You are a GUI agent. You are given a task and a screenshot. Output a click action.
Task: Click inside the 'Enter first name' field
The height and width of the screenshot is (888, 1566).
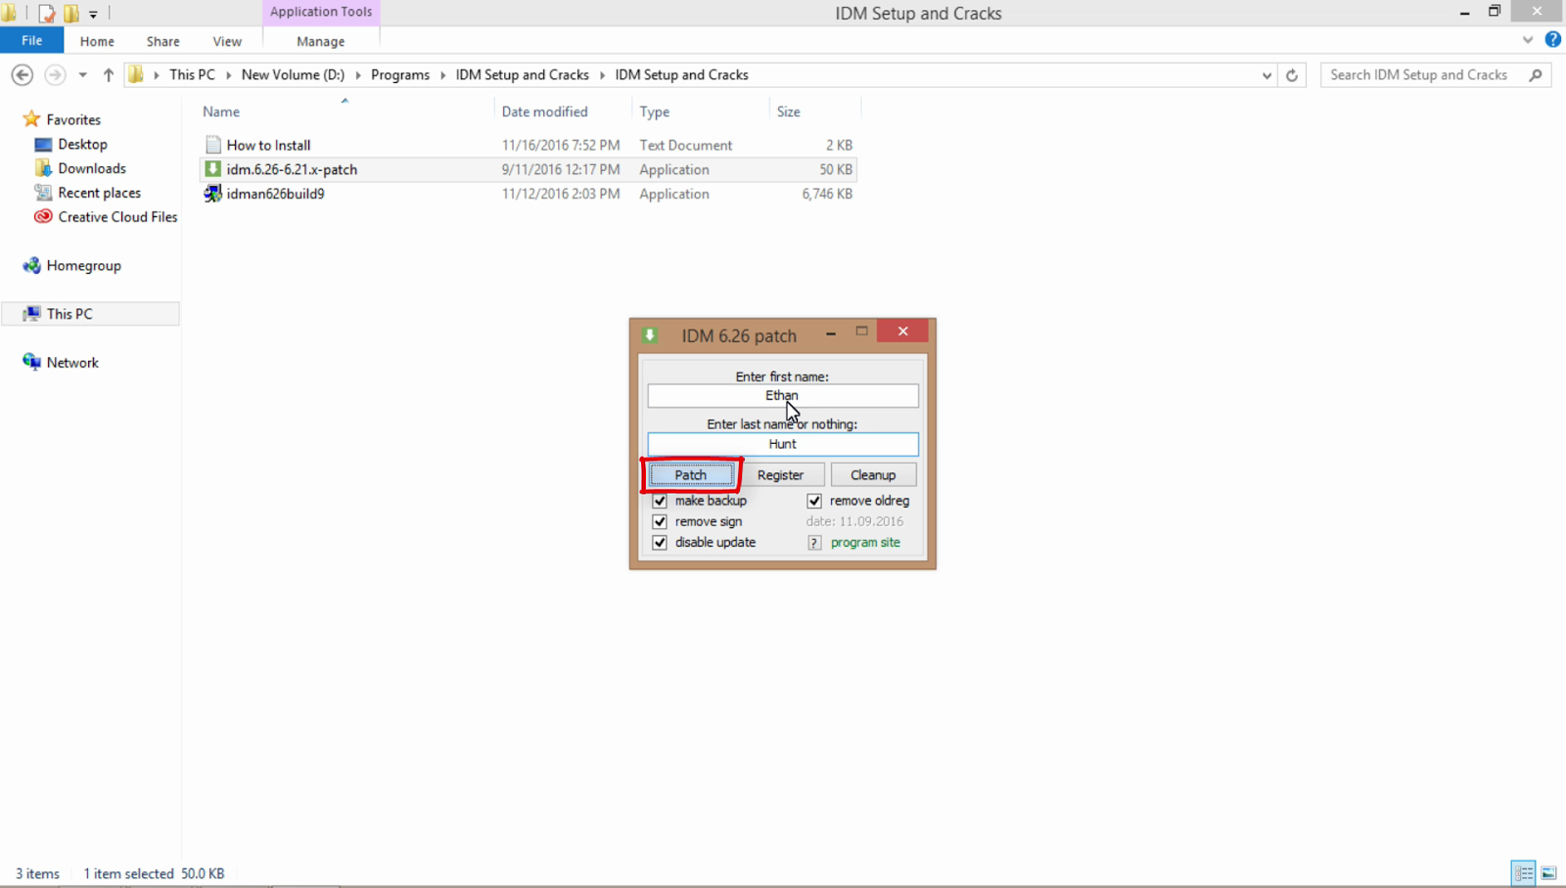tap(781, 395)
